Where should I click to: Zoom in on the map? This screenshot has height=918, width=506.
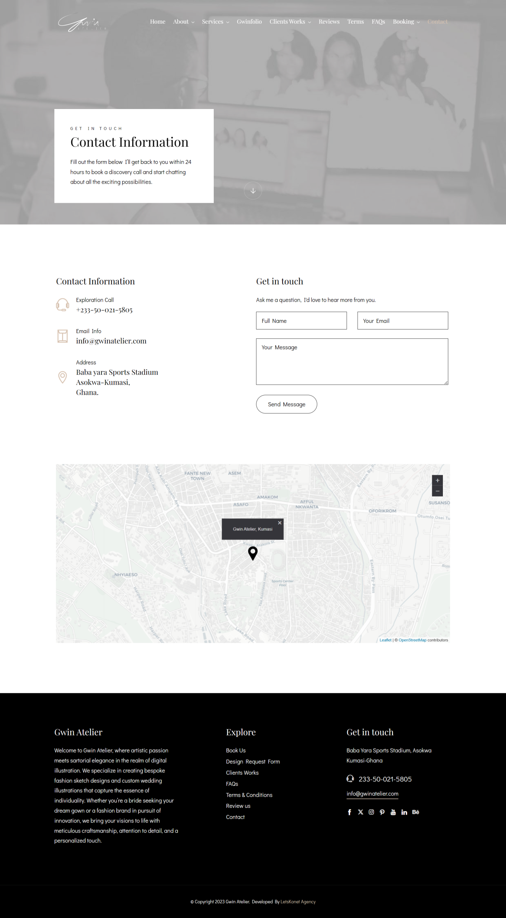click(438, 481)
